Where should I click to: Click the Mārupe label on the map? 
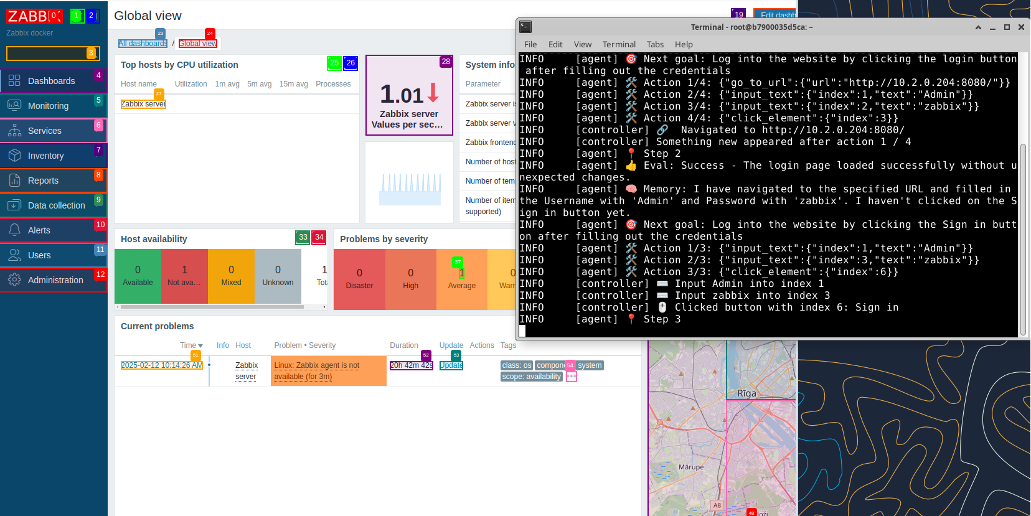click(691, 467)
